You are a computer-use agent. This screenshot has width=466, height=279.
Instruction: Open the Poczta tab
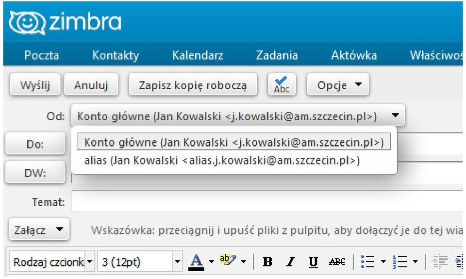click(42, 55)
